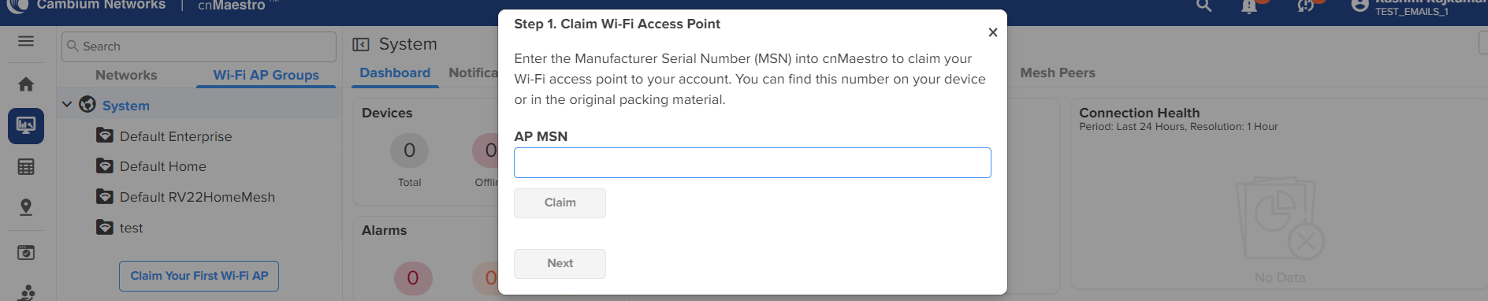Select the Monitor and Manage sidebar icon

[26, 126]
